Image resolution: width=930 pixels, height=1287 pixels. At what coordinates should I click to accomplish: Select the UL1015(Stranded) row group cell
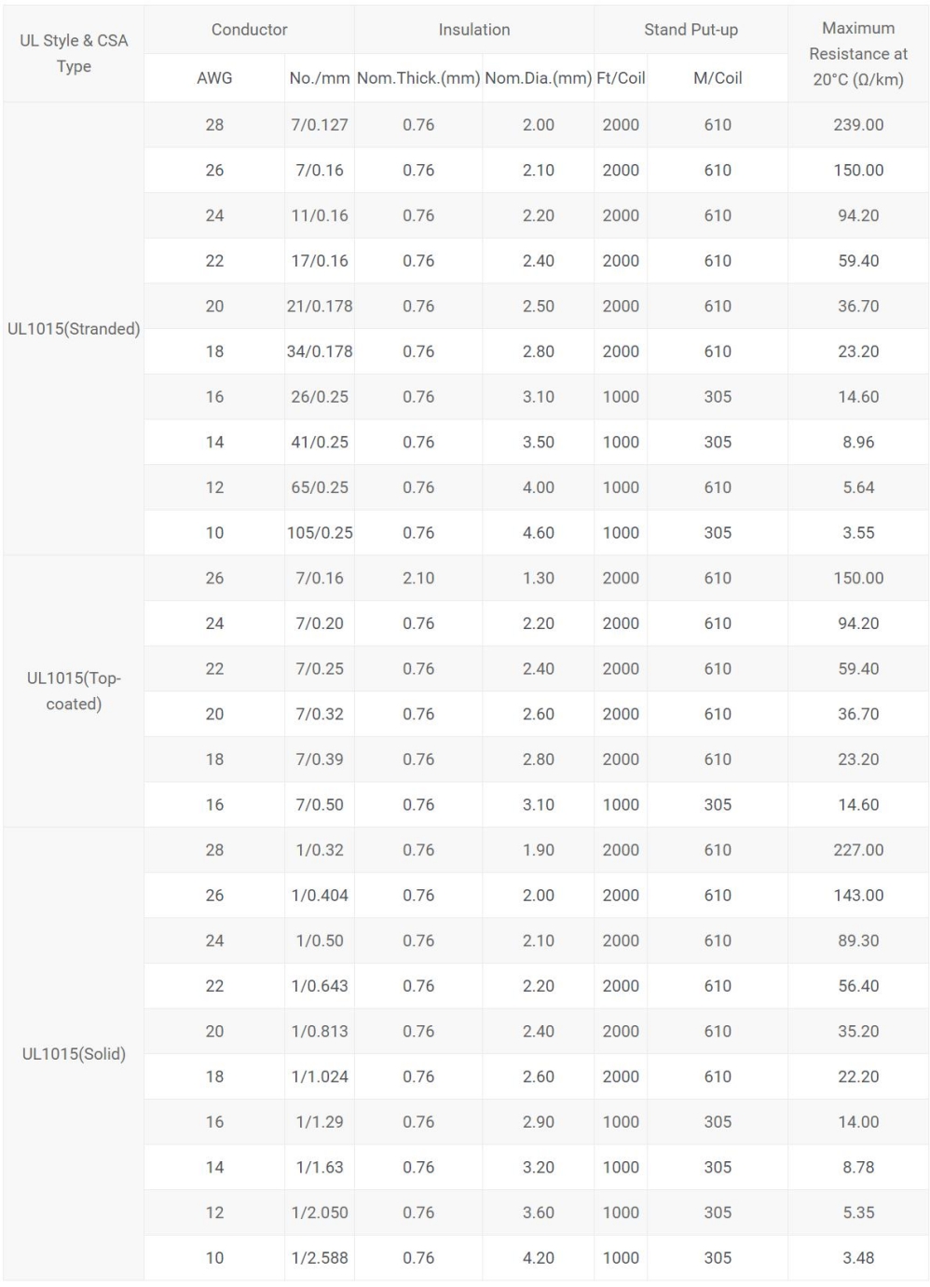click(74, 329)
